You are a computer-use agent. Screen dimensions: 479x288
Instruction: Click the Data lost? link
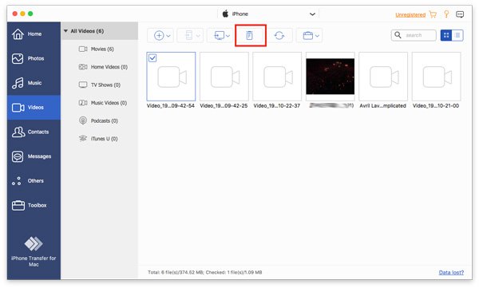(451, 272)
